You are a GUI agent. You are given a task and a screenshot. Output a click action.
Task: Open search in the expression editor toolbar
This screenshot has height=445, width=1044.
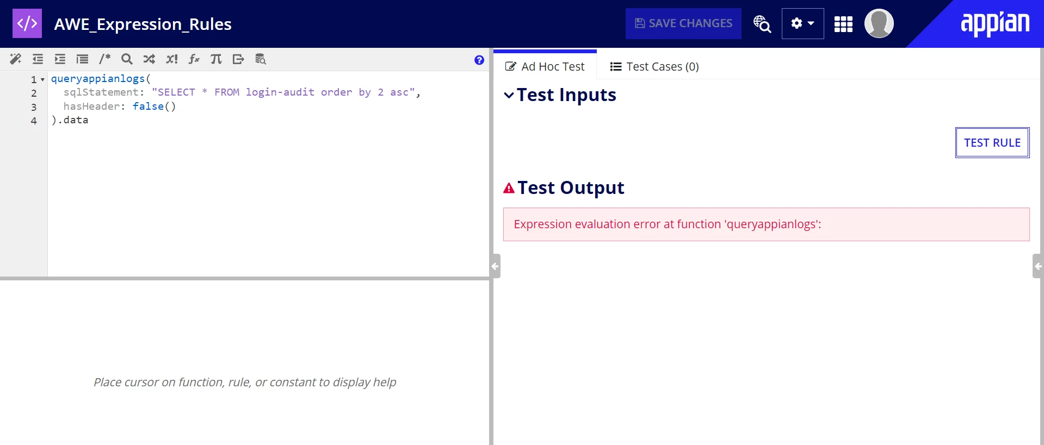[x=127, y=59]
